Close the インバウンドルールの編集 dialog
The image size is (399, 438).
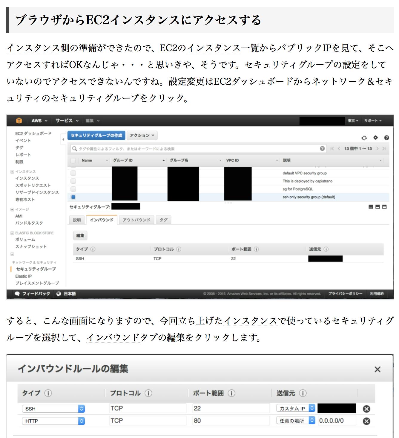[x=377, y=369]
